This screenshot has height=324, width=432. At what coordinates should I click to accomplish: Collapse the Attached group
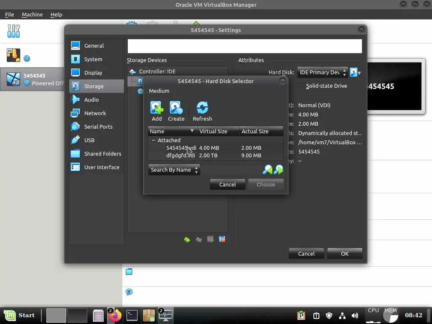coord(153,140)
